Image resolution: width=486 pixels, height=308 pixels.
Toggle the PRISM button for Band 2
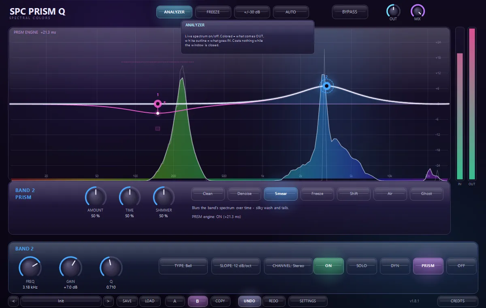click(x=428, y=266)
